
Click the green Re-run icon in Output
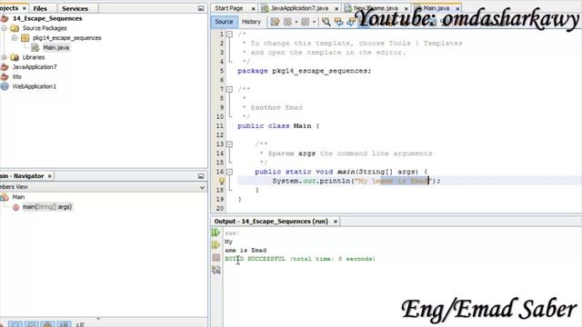[x=216, y=233]
